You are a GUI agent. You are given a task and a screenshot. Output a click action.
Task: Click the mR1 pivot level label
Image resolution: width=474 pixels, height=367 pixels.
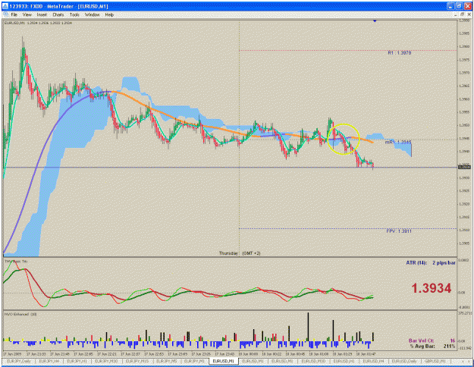398,142
